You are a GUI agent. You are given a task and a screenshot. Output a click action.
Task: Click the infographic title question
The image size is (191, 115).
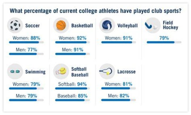pyautogui.click(x=95, y=11)
